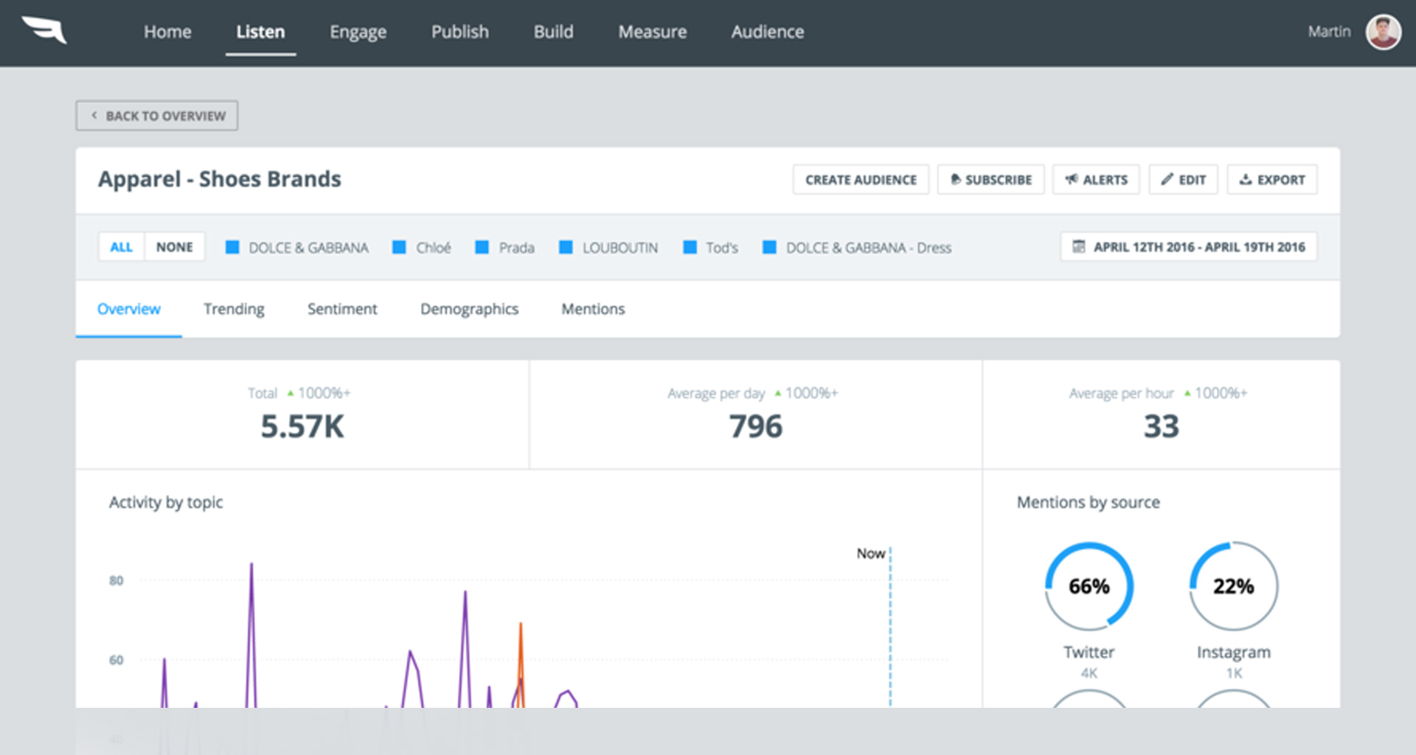Click the Total 5.57K value
This screenshot has width=1416, height=755.
click(x=302, y=426)
